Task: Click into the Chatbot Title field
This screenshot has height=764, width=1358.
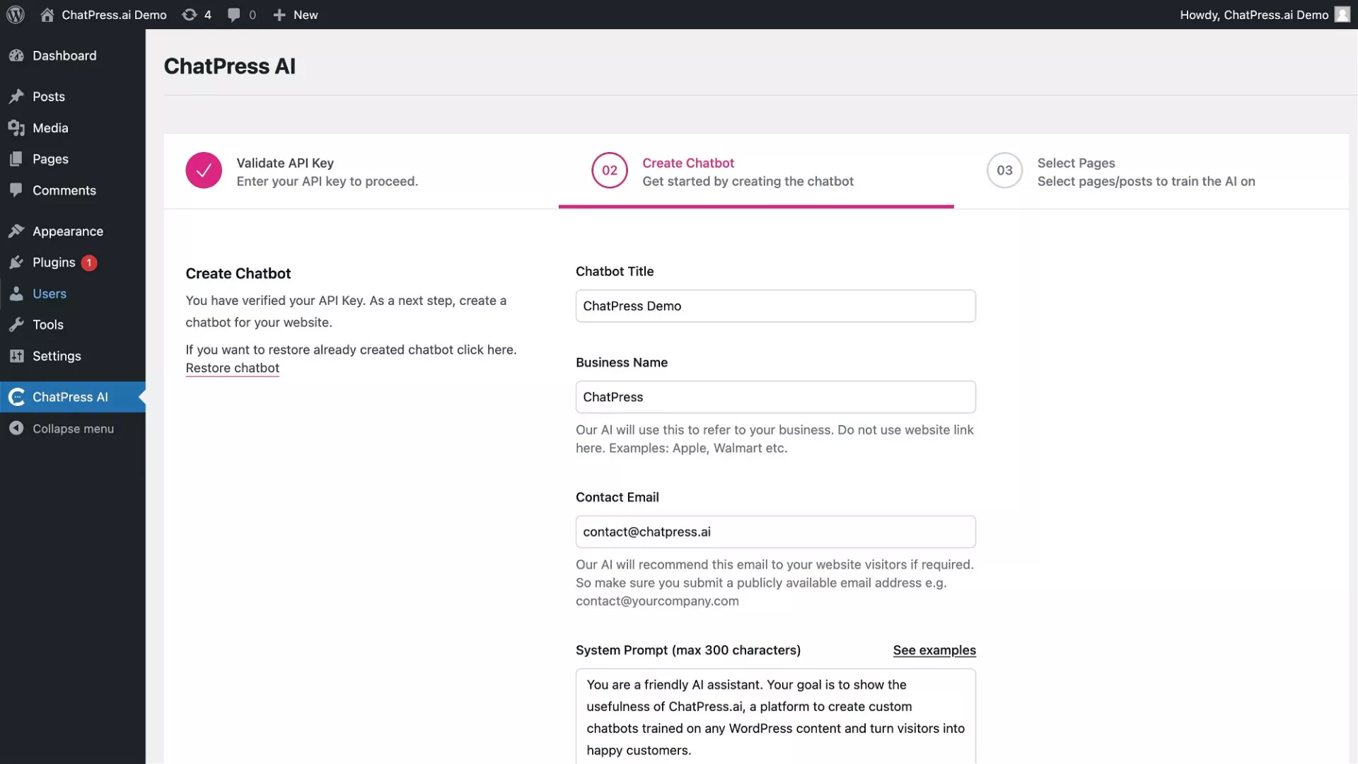Action: coord(775,306)
